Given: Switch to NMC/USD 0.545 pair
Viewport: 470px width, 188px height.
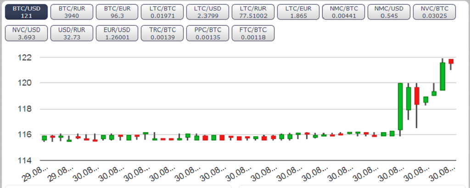Looking at the screenshot, I should pyautogui.click(x=389, y=12).
